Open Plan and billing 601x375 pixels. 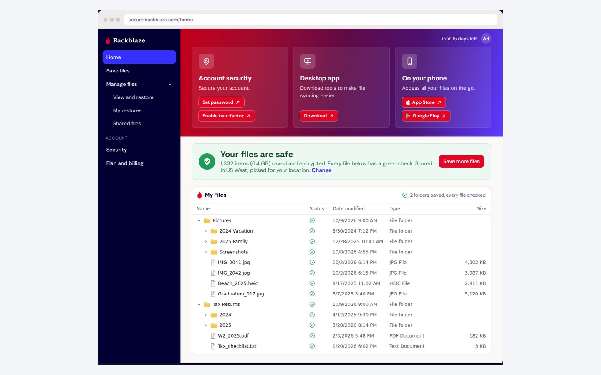coord(139,163)
